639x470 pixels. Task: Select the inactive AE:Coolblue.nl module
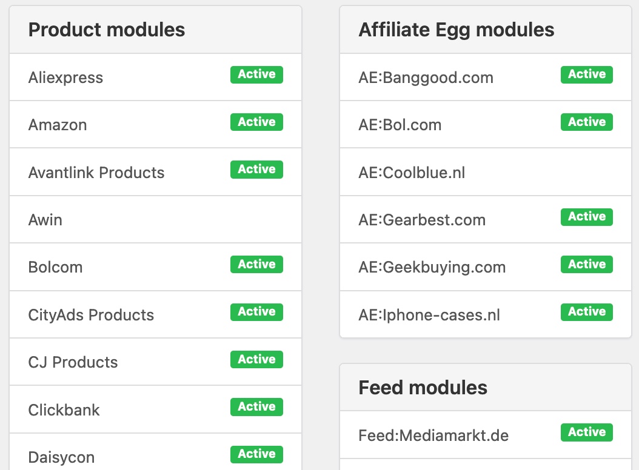click(412, 173)
